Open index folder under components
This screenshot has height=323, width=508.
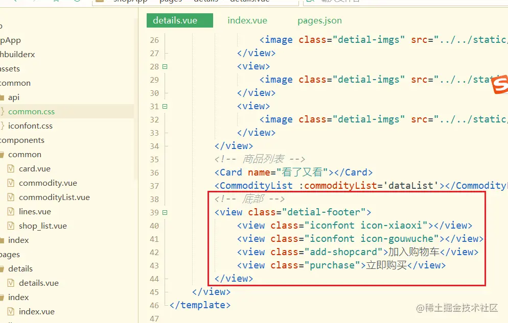(18, 240)
